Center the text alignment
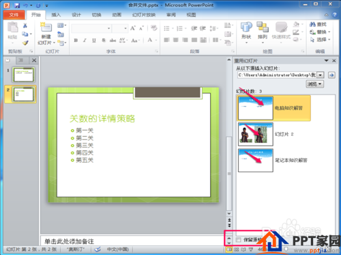341x255 pixels. coord(176,40)
